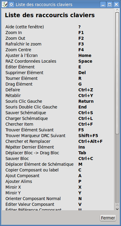Click the vertical scrollbar thumb

[x=117, y=73]
